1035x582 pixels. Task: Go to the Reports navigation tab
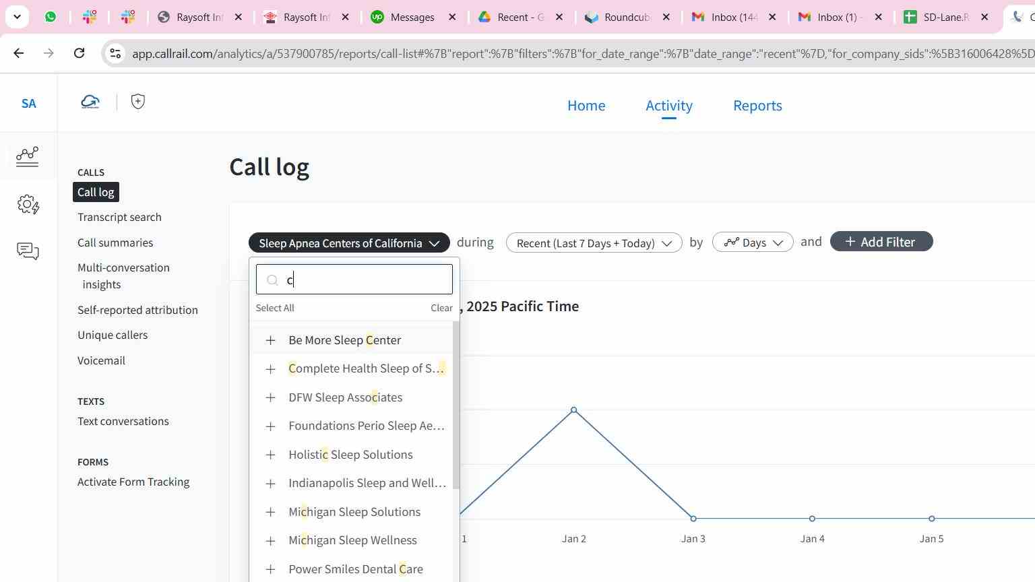pyautogui.click(x=757, y=106)
